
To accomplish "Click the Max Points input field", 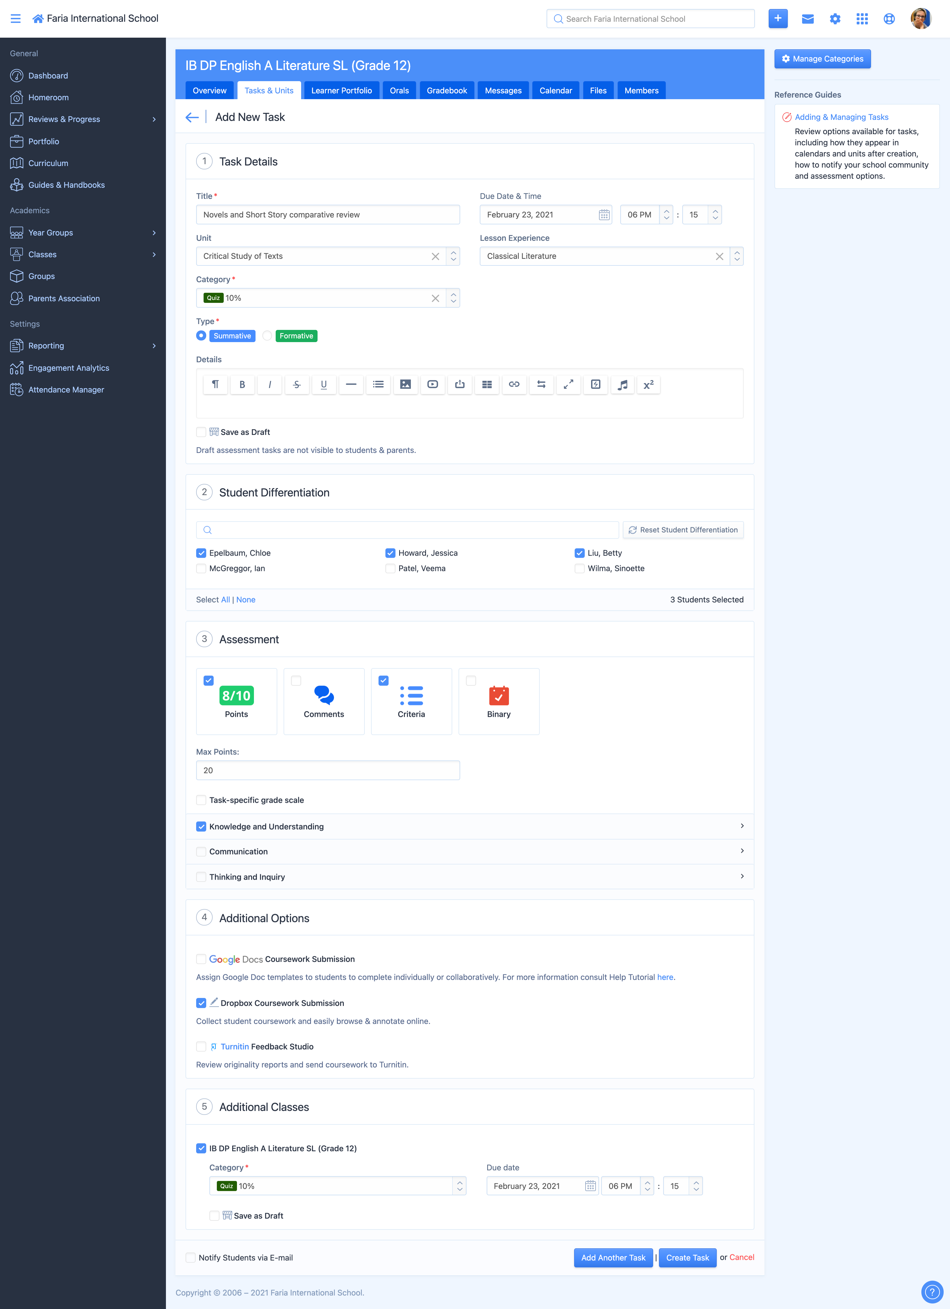I will point(328,770).
